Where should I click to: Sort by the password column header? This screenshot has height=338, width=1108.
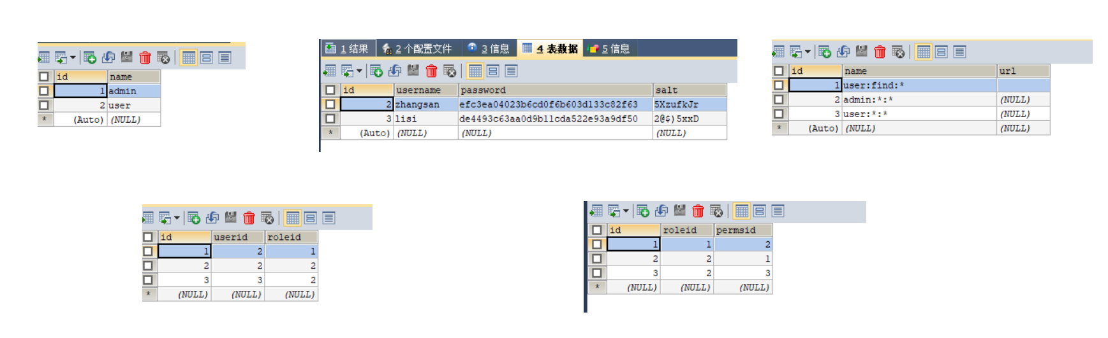(555, 90)
